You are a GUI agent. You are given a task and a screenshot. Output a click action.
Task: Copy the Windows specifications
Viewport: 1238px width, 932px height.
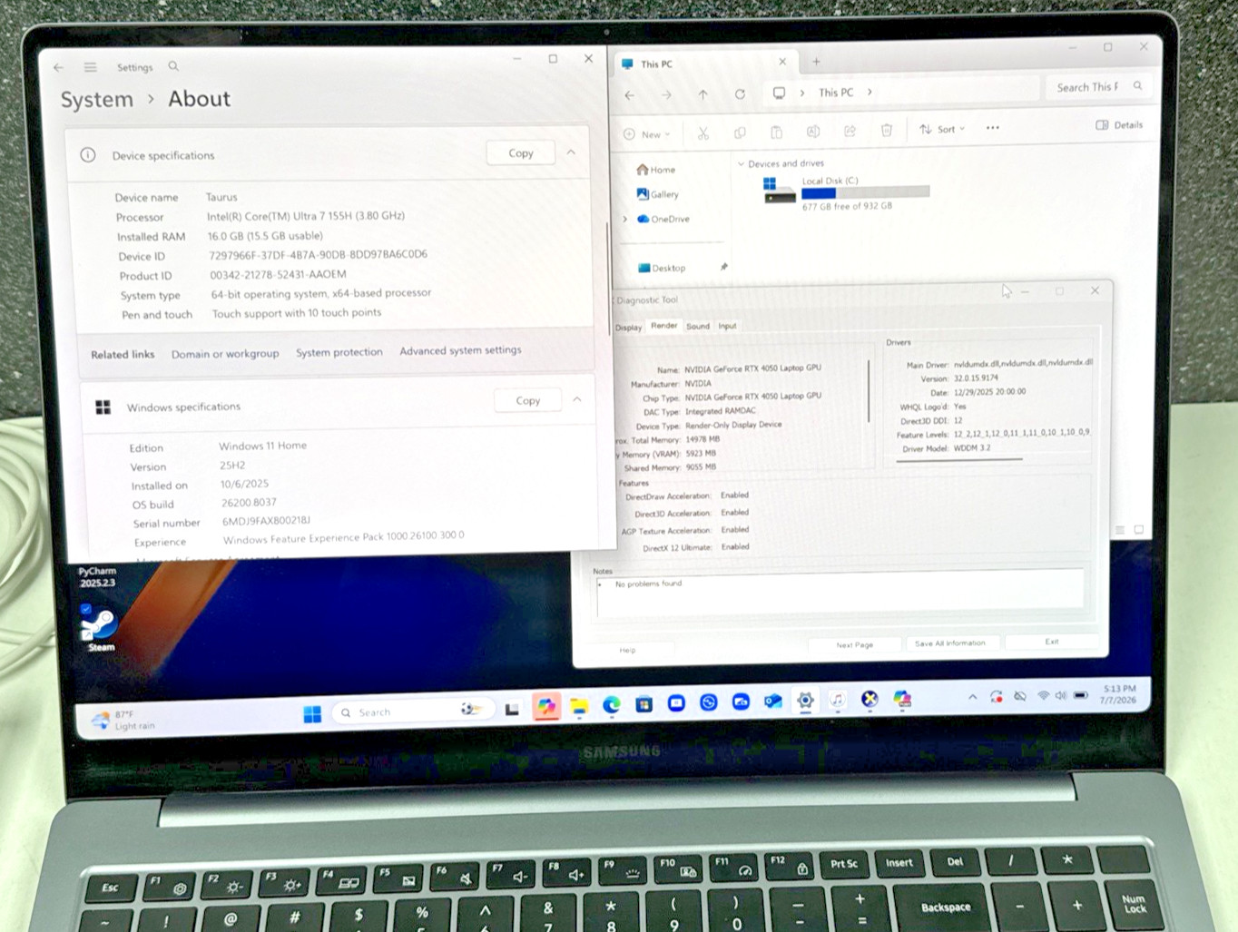pos(527,400)
